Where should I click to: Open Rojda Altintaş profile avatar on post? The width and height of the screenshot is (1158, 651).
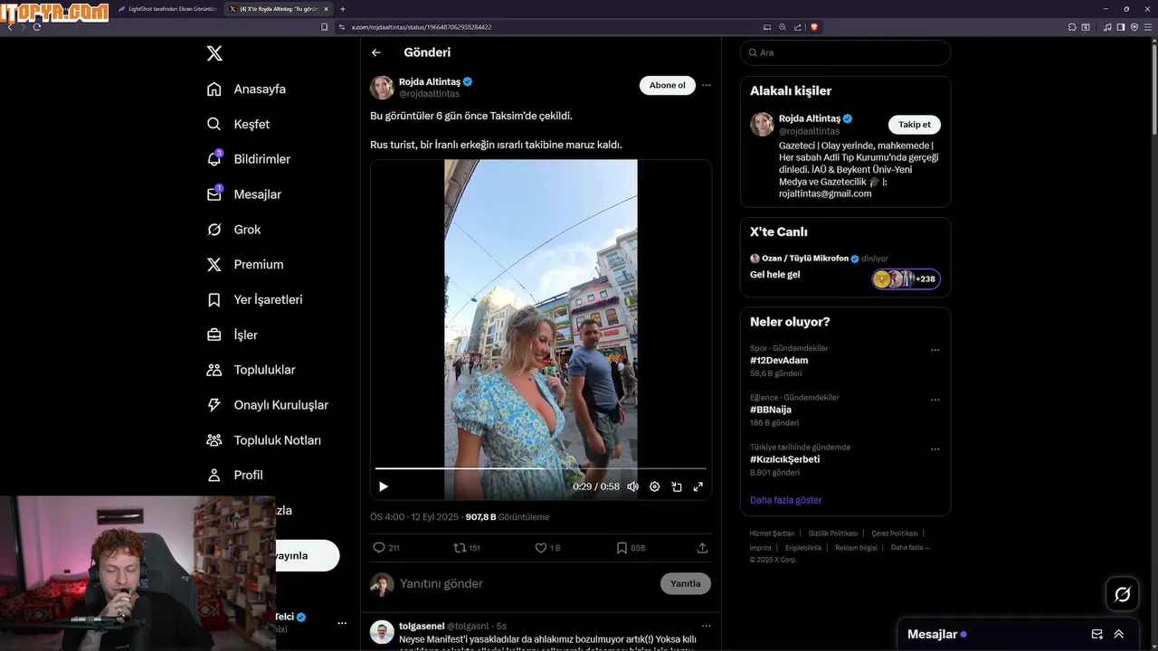click(x=382, y=88)
